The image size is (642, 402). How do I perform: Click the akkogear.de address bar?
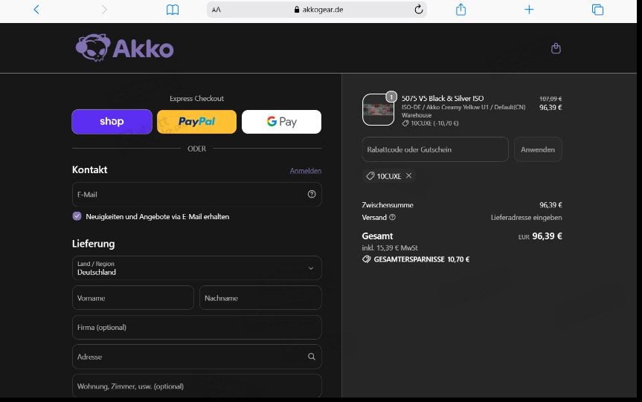tap(316, 10)
